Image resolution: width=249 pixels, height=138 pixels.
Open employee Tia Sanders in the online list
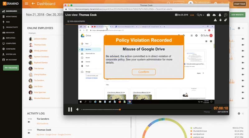click(x=39, y=80)
